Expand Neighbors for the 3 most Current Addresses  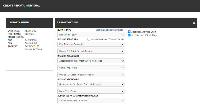91,84
